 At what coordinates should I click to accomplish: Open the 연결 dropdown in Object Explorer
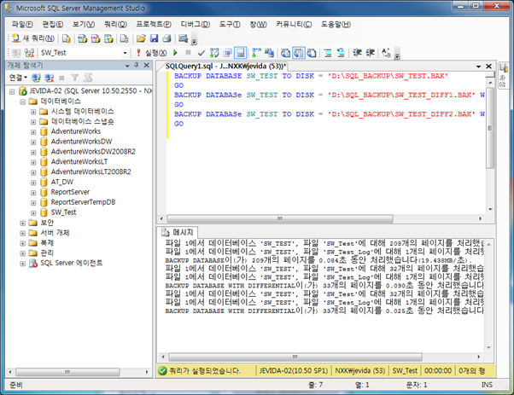pyautogui.click(x=18, y=78)
